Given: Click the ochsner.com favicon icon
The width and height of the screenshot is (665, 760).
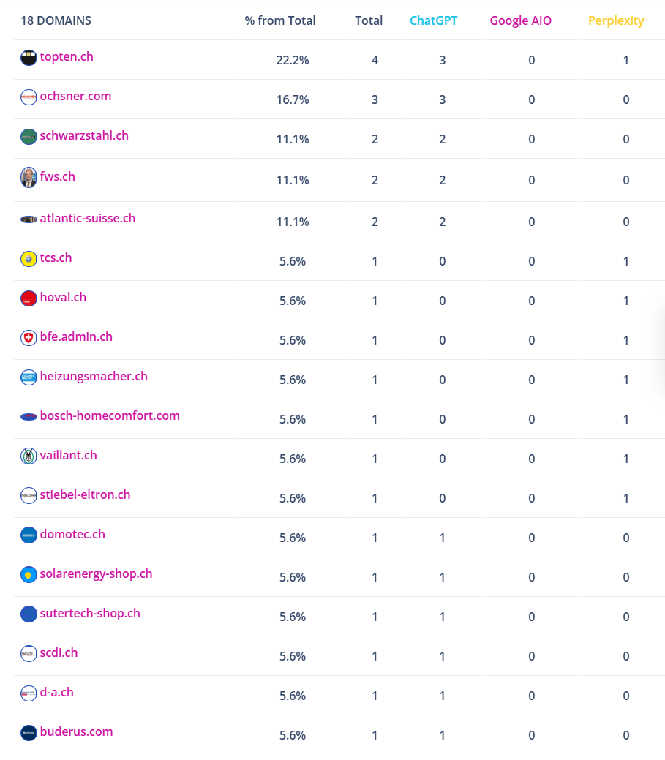Looking at the screenshot, I should (29, 97).
